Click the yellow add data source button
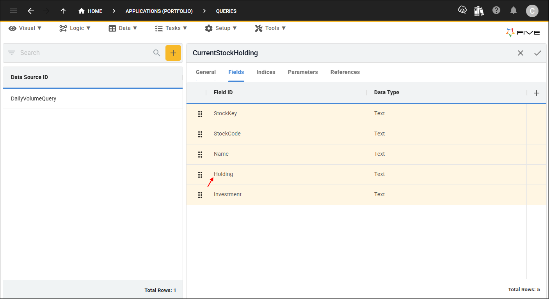Viewport: 549px width, 299px height. (173, 53)
